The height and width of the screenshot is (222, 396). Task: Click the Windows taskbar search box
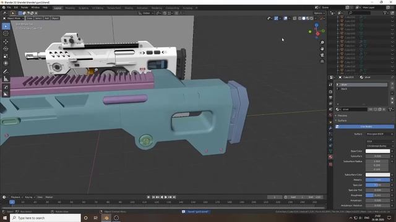pos(45,218)
